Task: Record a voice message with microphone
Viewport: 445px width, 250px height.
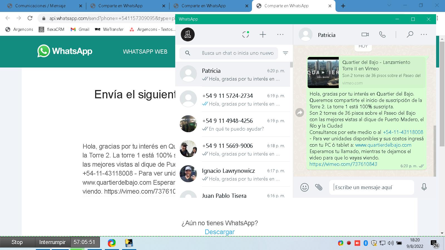Action: (424, 187)
